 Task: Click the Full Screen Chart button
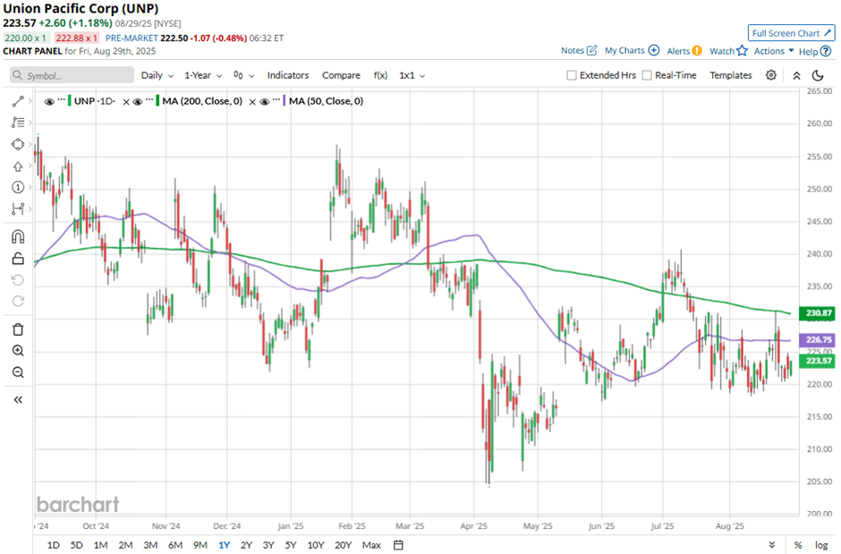[791, 33]
